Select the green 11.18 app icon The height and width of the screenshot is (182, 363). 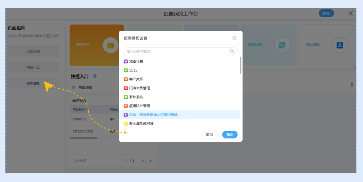126,70
